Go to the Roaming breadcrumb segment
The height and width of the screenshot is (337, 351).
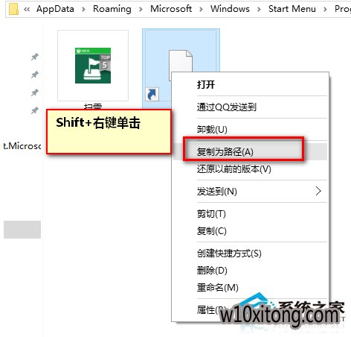[x=112, y=9]
